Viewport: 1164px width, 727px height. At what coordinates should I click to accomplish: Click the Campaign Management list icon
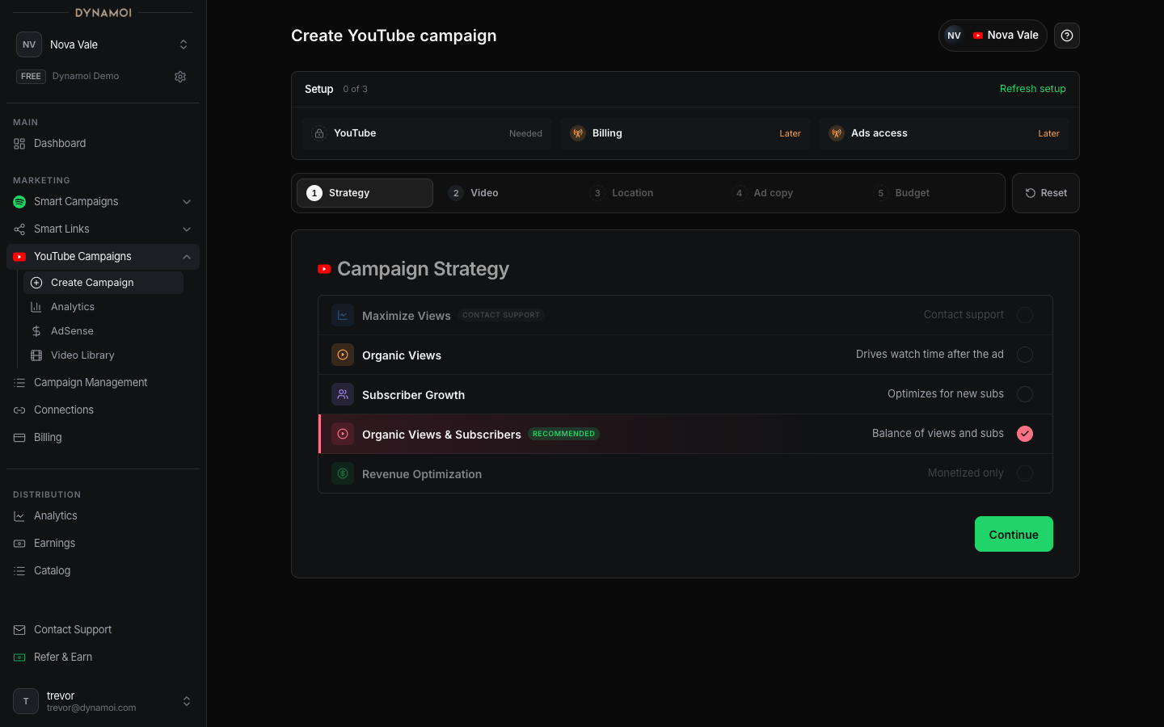[19, 383]
